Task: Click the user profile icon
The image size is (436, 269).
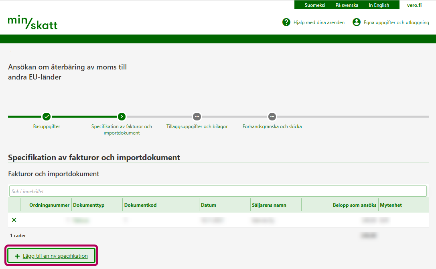Action: (356, 22)
